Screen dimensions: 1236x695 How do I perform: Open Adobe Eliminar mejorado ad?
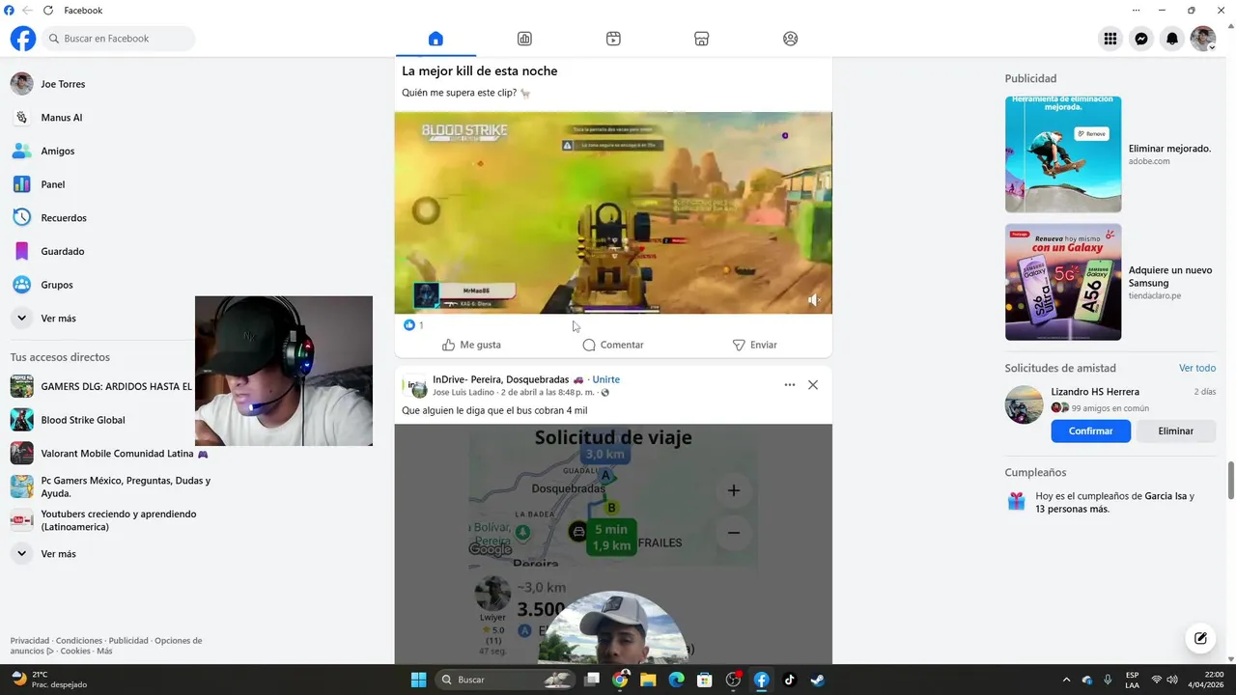coord(1063,154)
